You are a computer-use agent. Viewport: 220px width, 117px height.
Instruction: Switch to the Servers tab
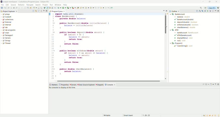point(73,84)
